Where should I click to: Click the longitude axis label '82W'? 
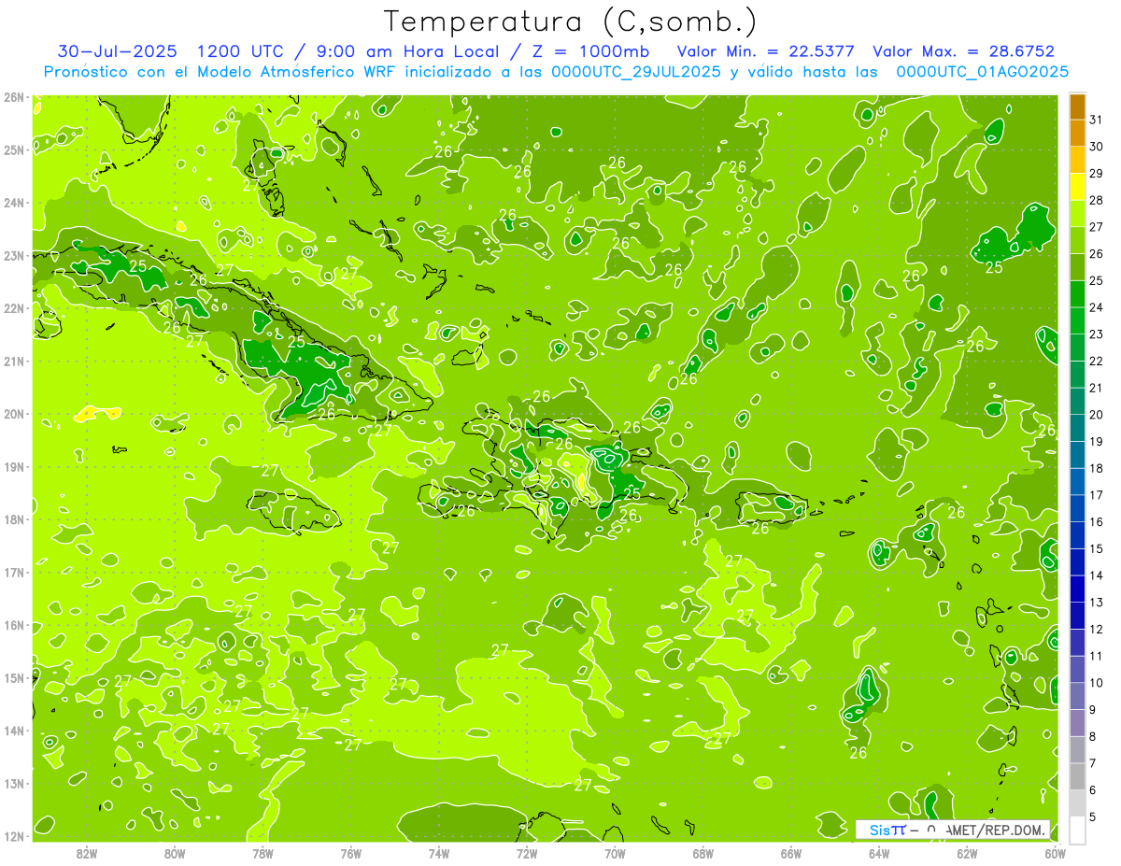coord(87,853)
